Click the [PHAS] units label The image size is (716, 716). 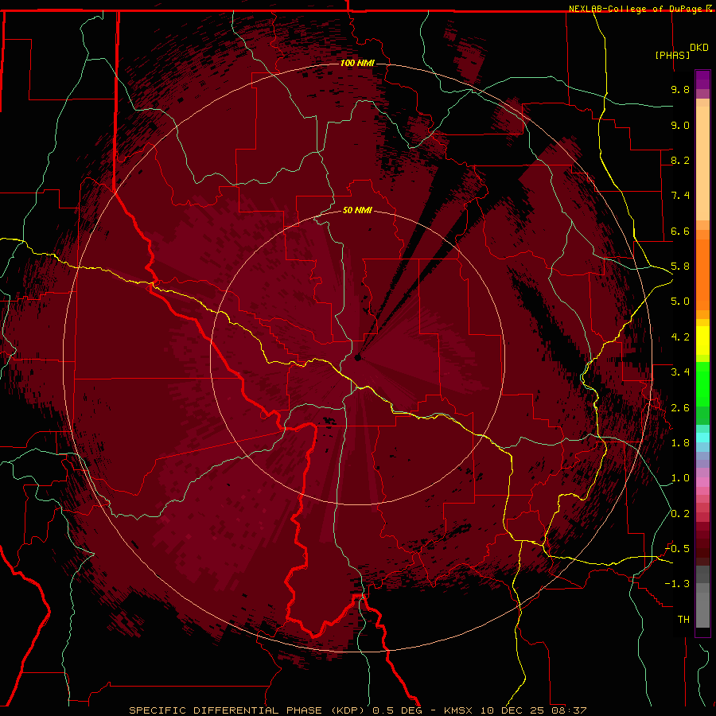672,55
